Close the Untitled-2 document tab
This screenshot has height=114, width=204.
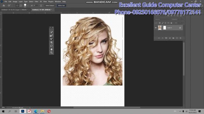[x=53, y=10]
